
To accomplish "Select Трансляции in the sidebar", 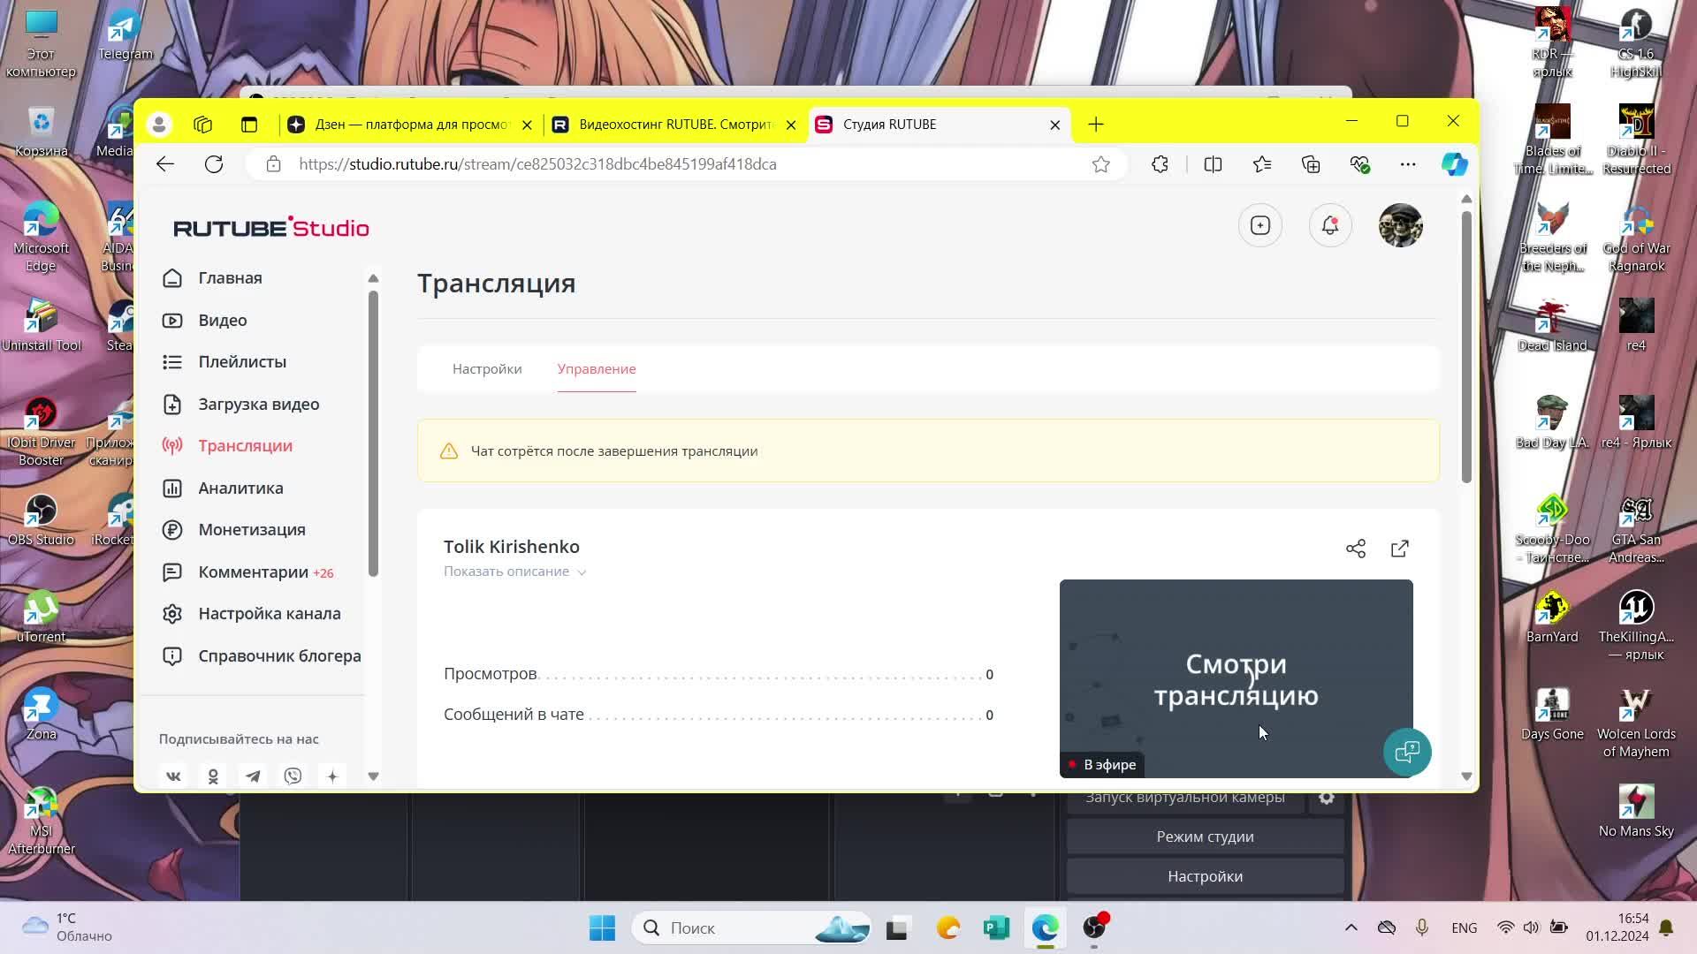I will (227, 446).
